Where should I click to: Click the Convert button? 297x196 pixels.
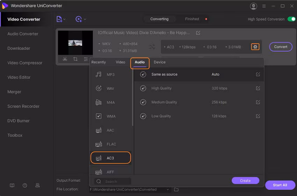point(281,47)
